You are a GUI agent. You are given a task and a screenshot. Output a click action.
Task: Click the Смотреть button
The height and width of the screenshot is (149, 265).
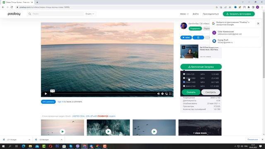click(x=210, y=92)
